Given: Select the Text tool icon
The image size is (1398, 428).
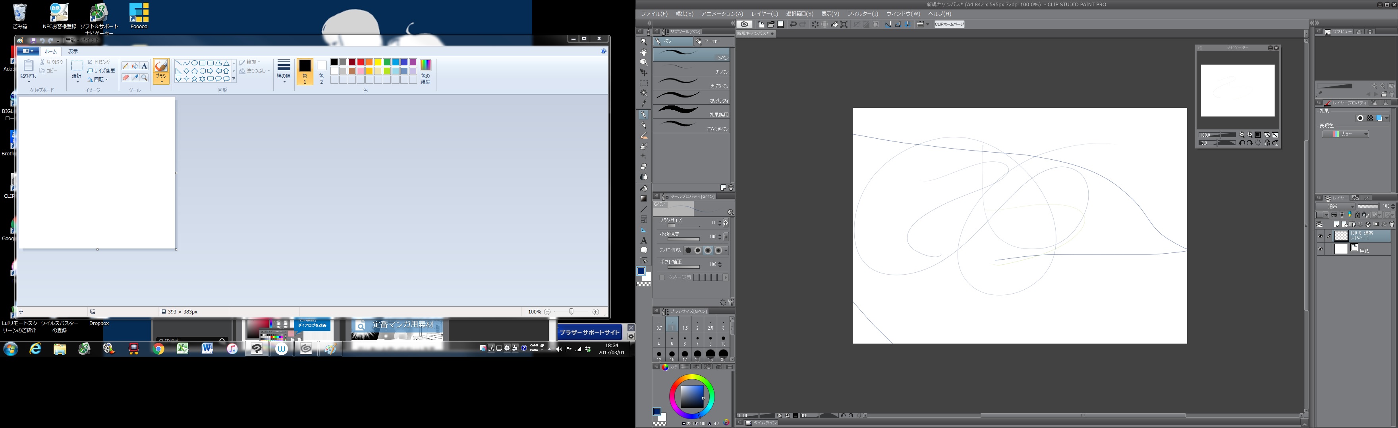Looking at the screenshot, I should pyautogui.click(x=644, y=240).
